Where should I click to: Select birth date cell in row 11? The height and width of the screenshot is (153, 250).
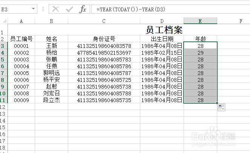point(162,100)
